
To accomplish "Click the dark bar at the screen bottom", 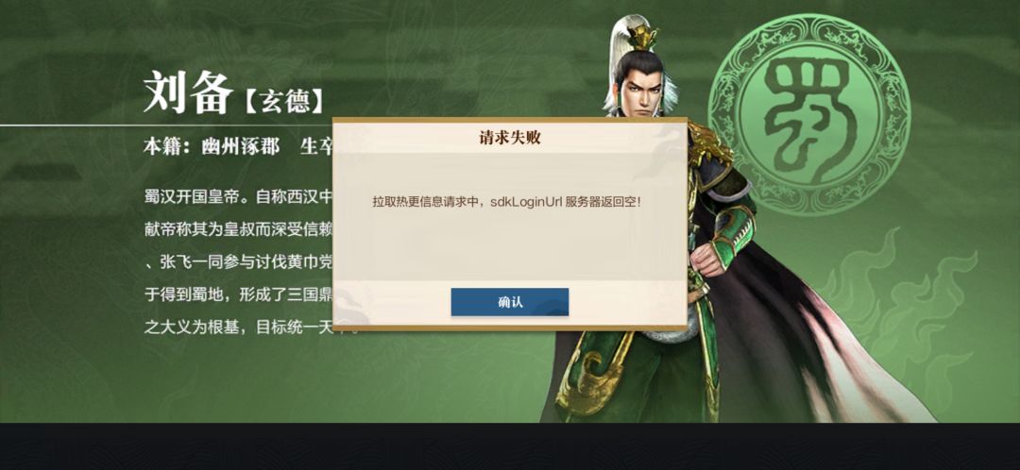I will pos(510,446).
